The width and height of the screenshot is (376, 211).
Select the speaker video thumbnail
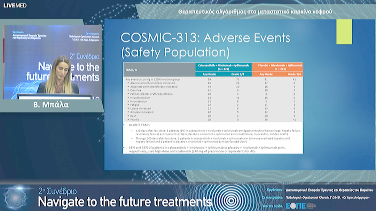coord(53,62)
